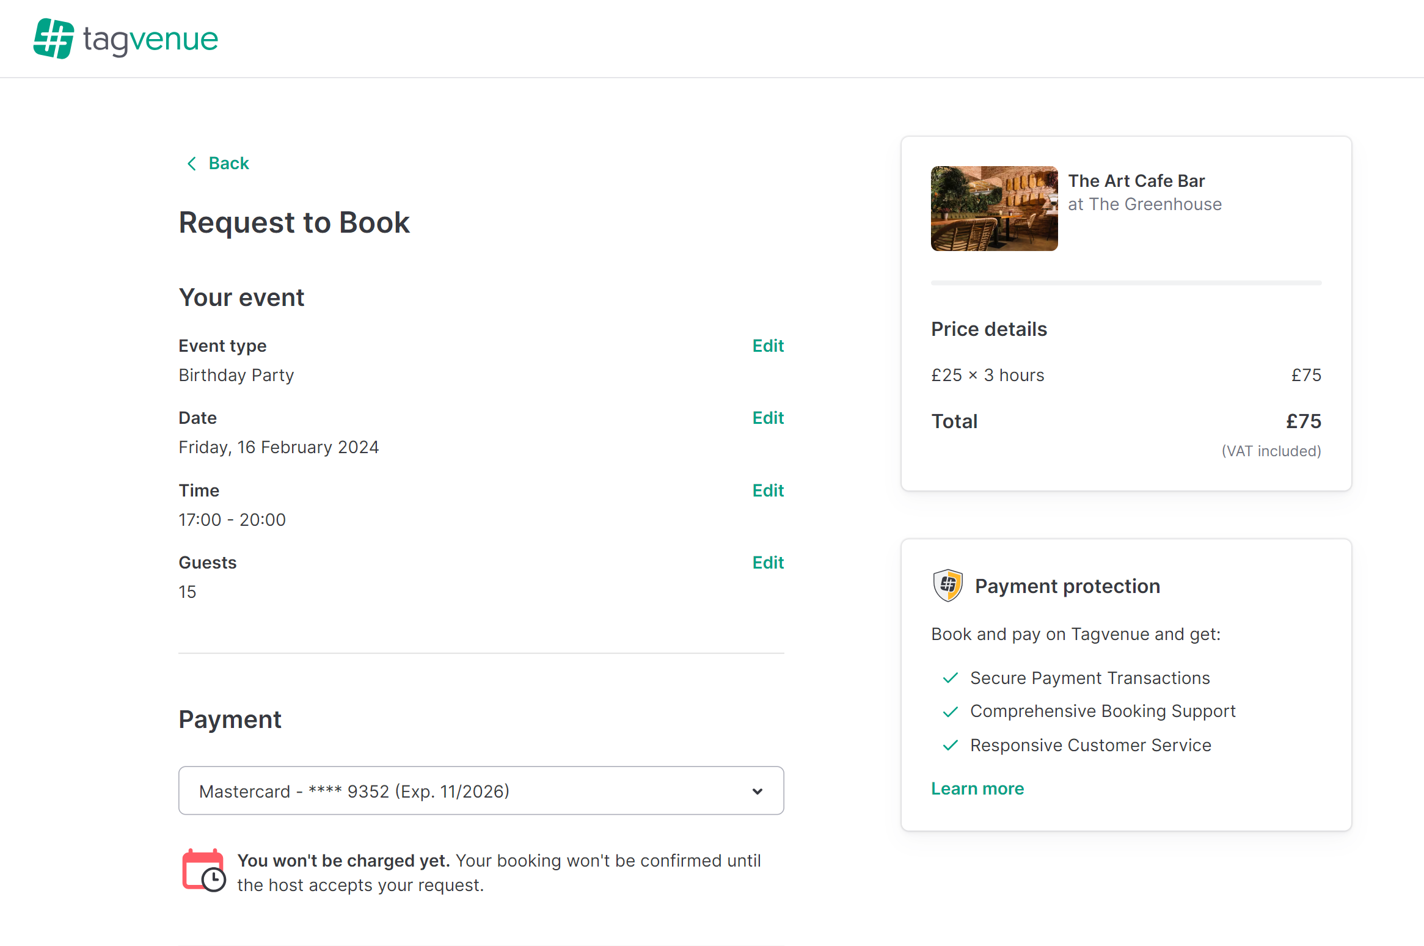Click the 'Request to Book' heading
The image size is (1424, 946).
click(x=294, y=222)
